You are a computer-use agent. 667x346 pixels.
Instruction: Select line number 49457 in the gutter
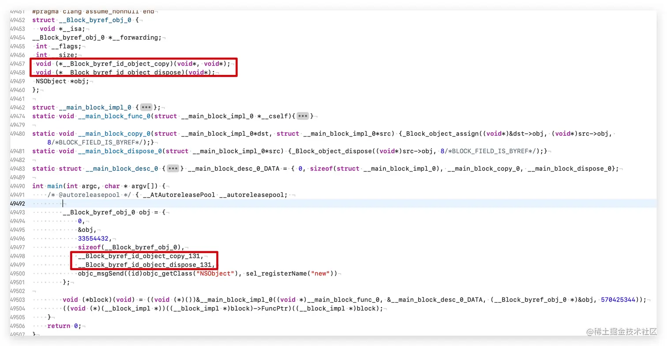[x=17, y=64]
